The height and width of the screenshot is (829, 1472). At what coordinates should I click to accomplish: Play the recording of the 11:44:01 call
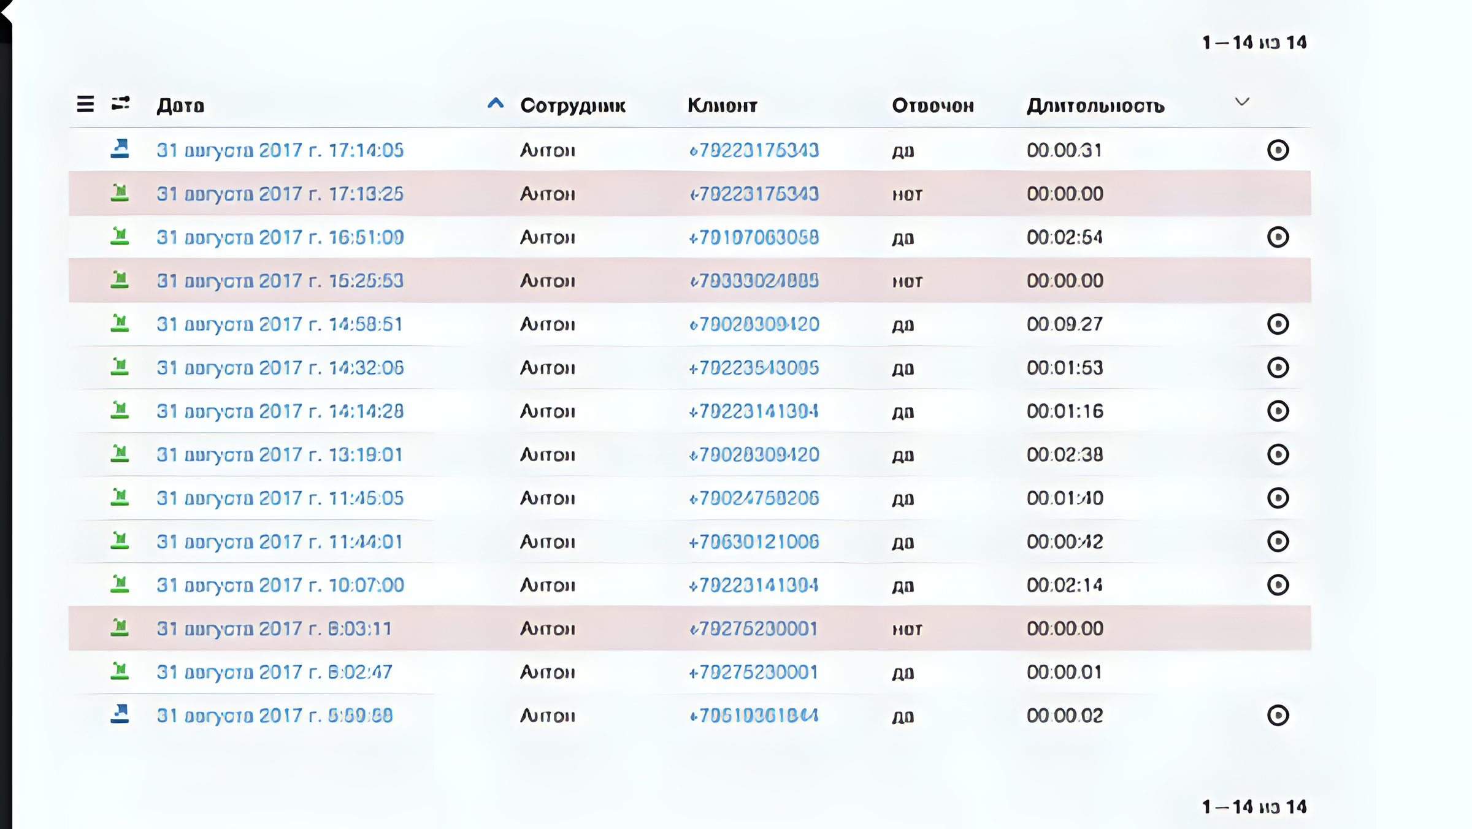click(1278, 541)
